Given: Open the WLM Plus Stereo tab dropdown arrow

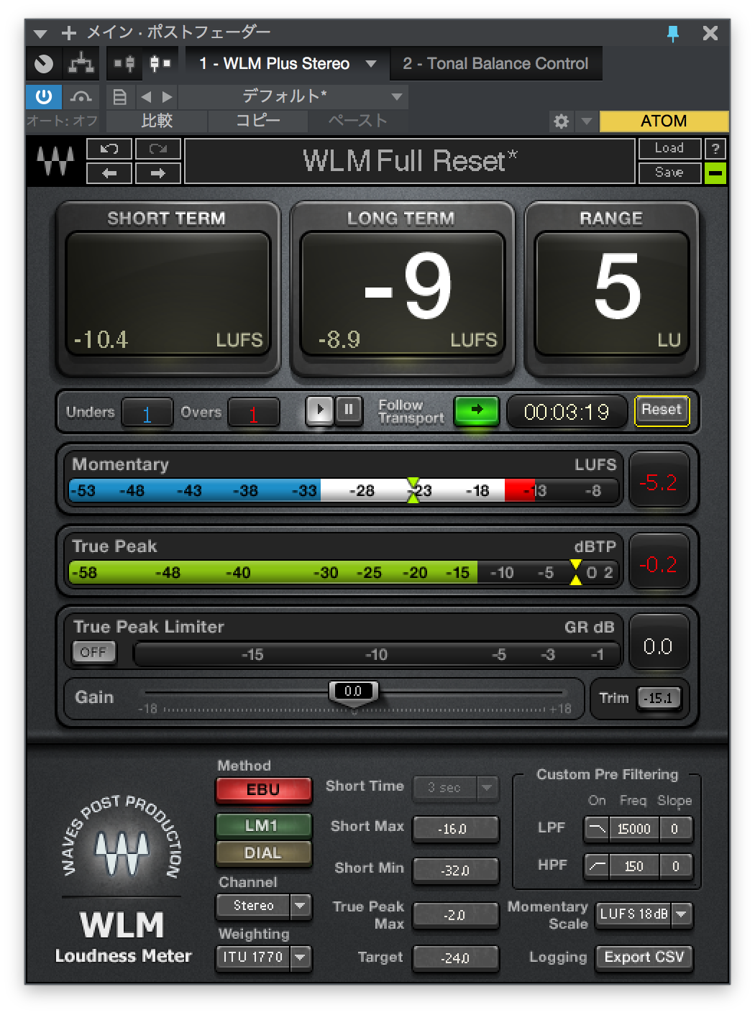Looking at the screenshot, I should click(371, 64).
